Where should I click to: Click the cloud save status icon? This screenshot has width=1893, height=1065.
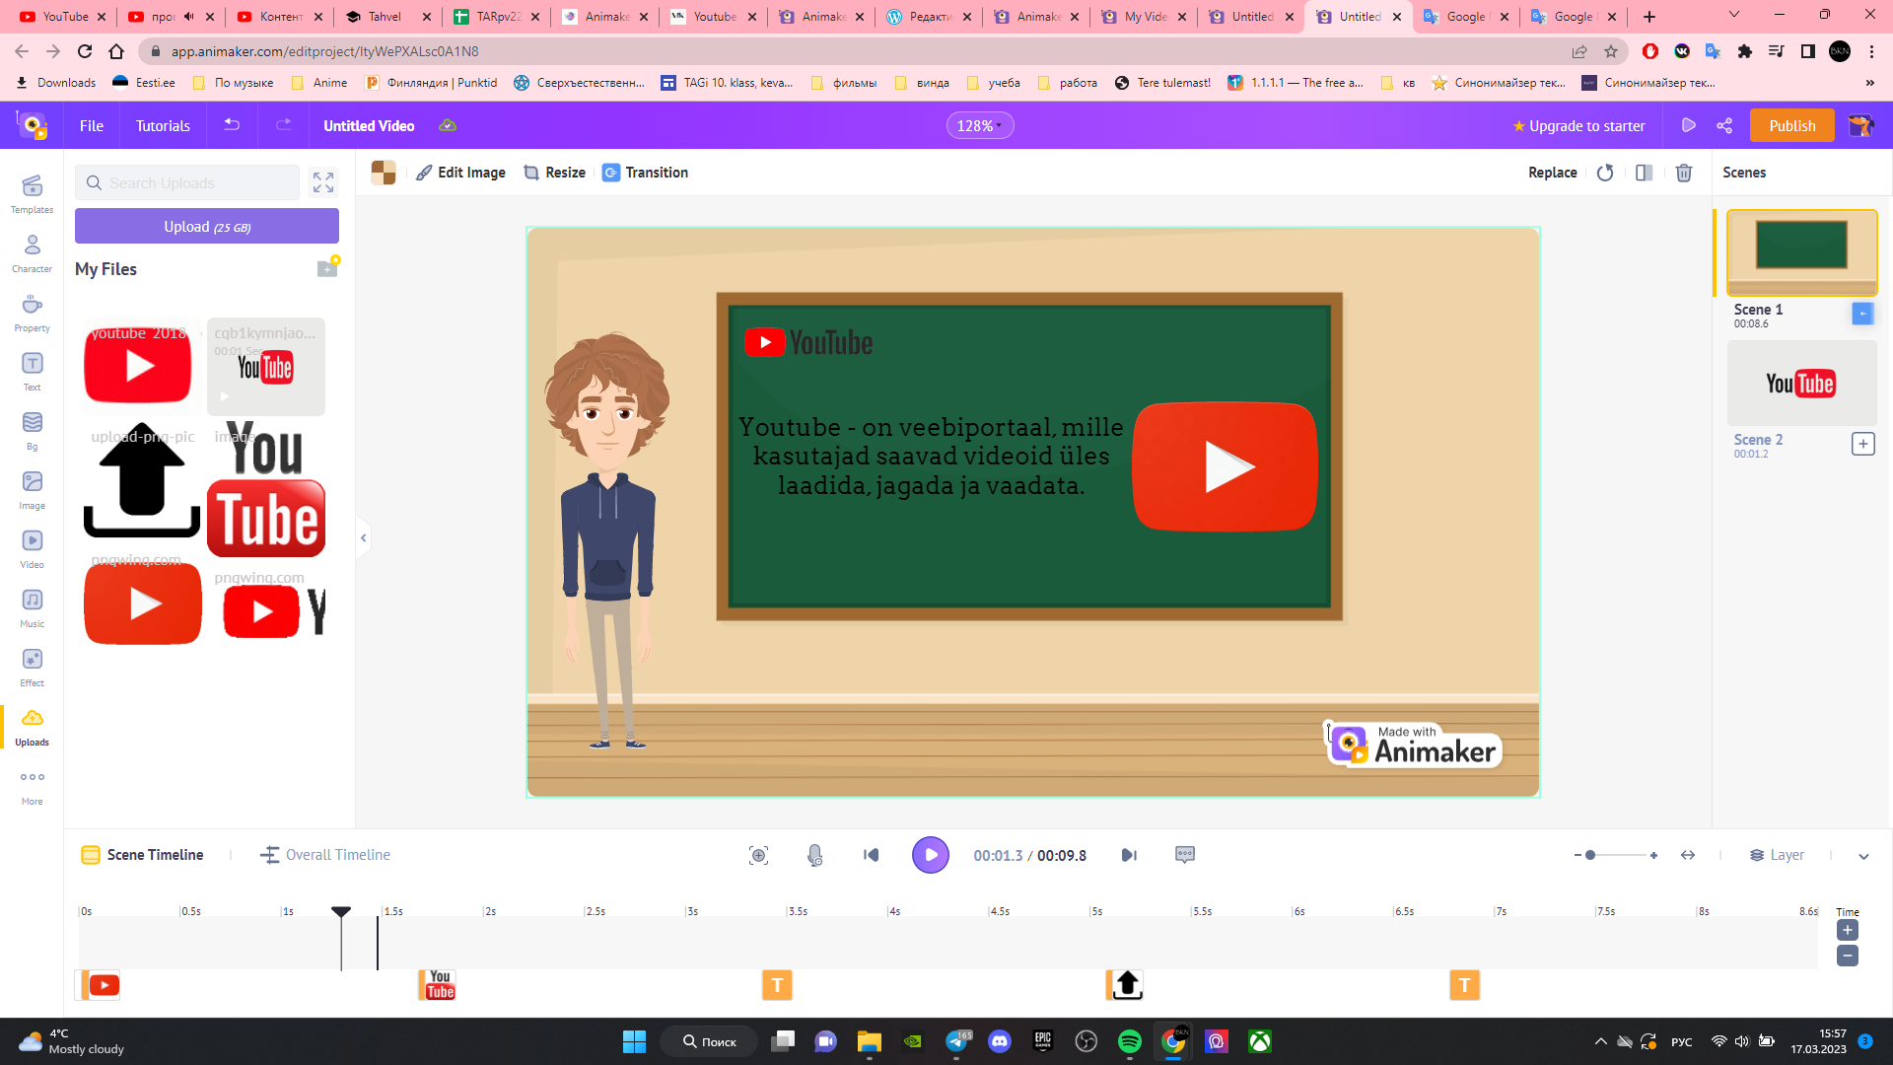448,125
